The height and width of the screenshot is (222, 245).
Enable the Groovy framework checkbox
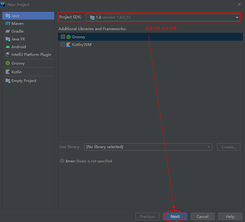tap(63, 37)
